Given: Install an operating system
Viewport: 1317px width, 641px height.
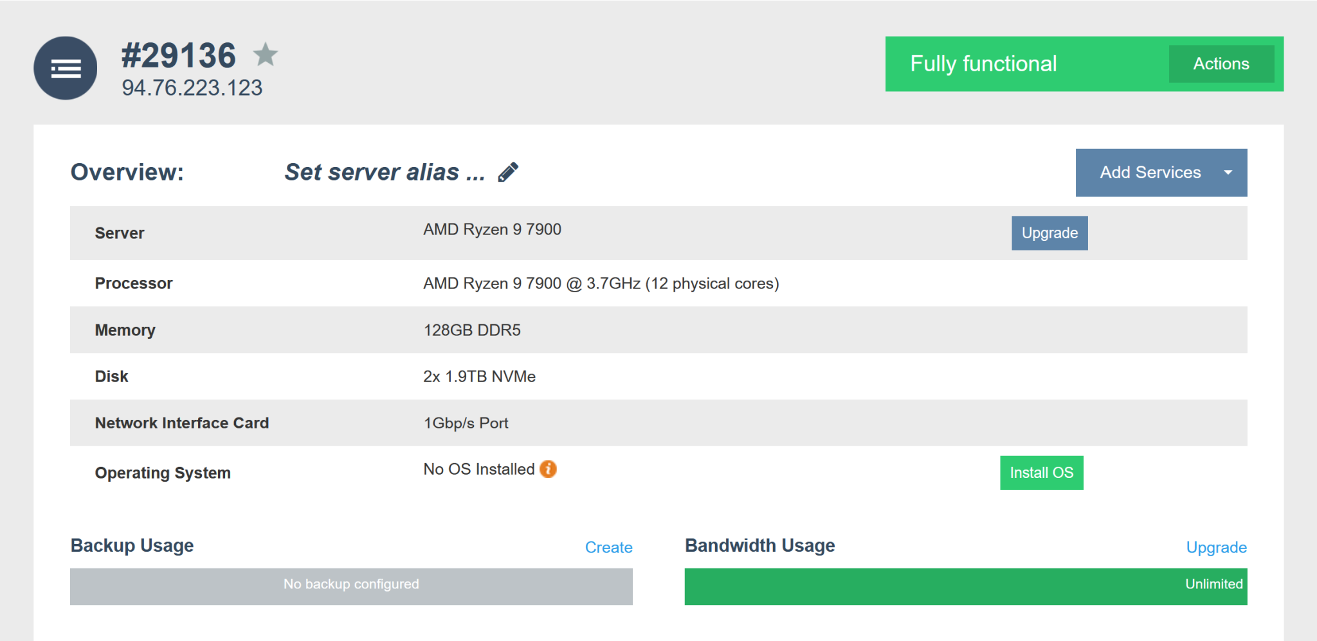Looking at the screenshot, I should point(1041,473).
